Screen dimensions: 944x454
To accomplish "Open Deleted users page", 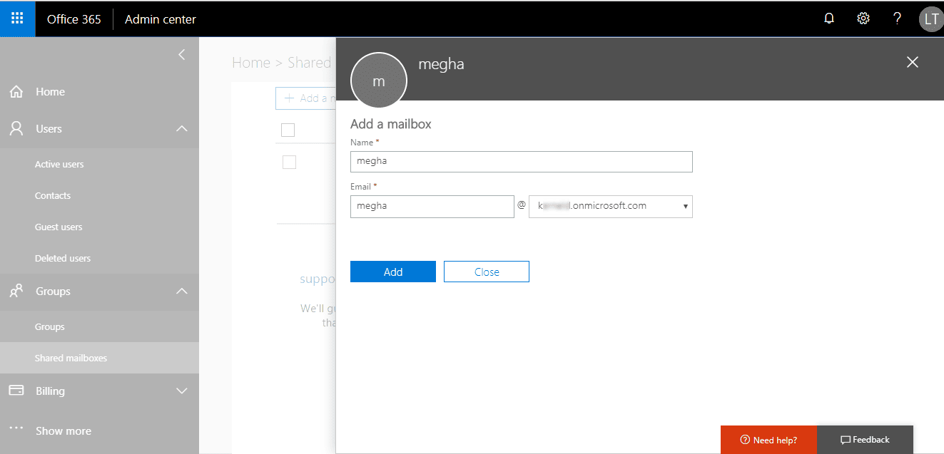I will pyautogui.click(x=63, y=259).
